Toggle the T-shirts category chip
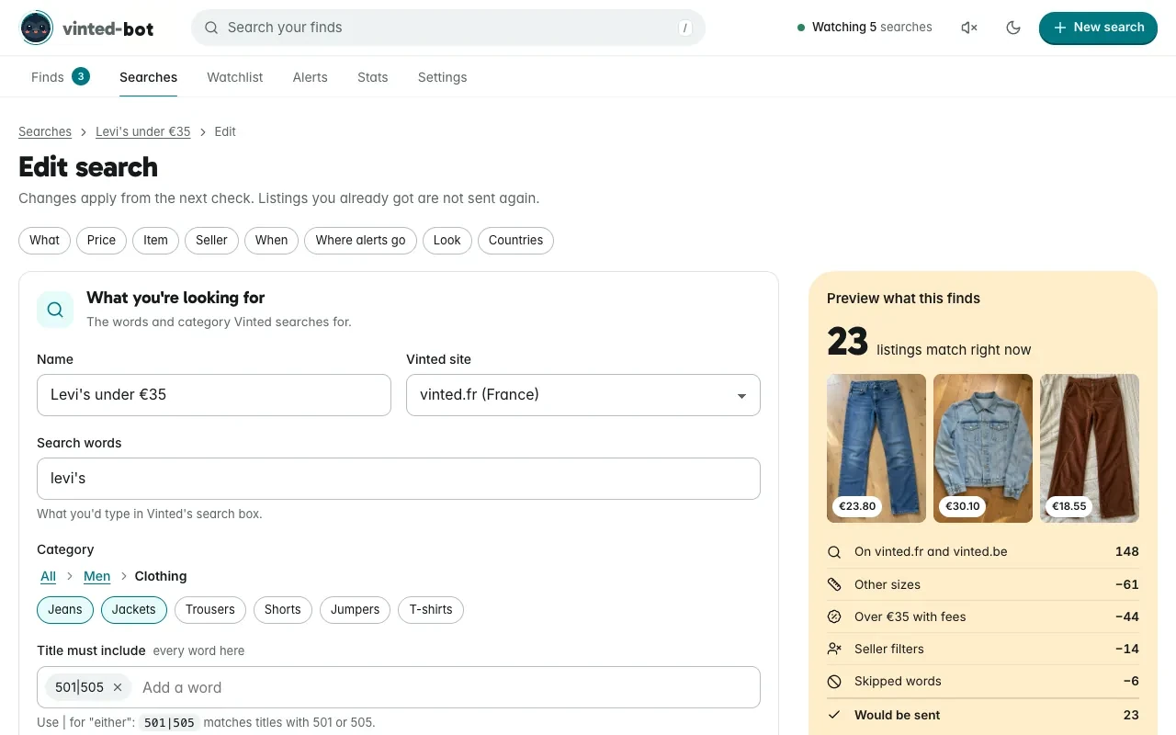 pos(431,609)
